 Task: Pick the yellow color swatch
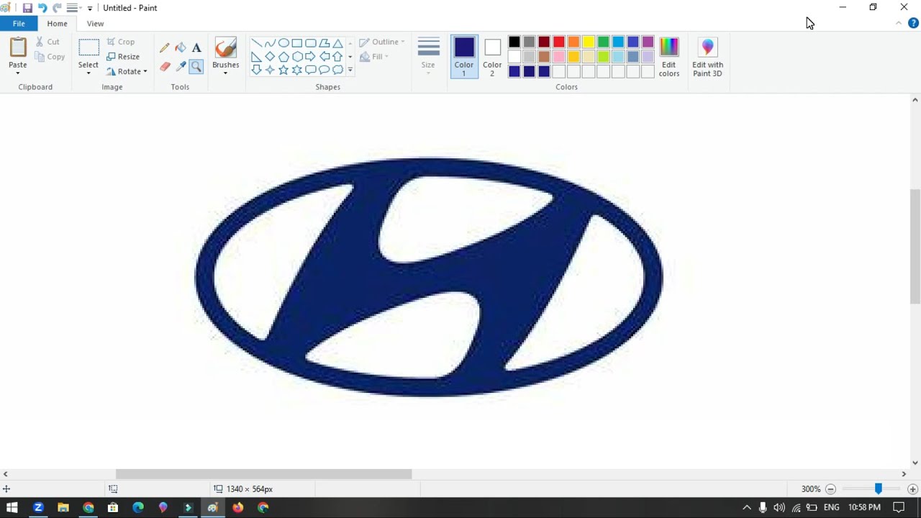click(x=589, y=42)
